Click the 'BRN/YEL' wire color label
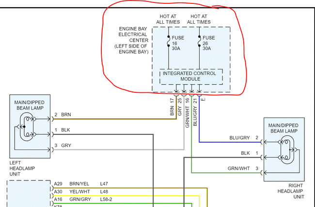The image size is (315, 207). click(x=79, y=184)
